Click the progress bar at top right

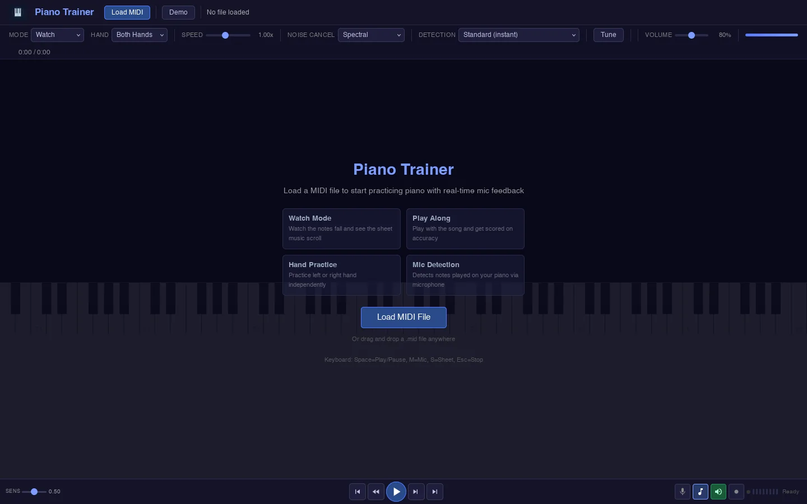tap(772, 35)
